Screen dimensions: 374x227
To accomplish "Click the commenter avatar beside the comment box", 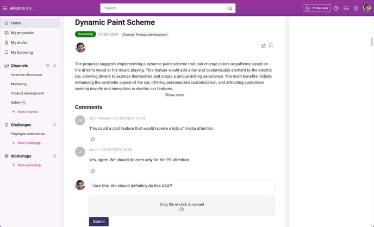I will (x=80, y=185).
